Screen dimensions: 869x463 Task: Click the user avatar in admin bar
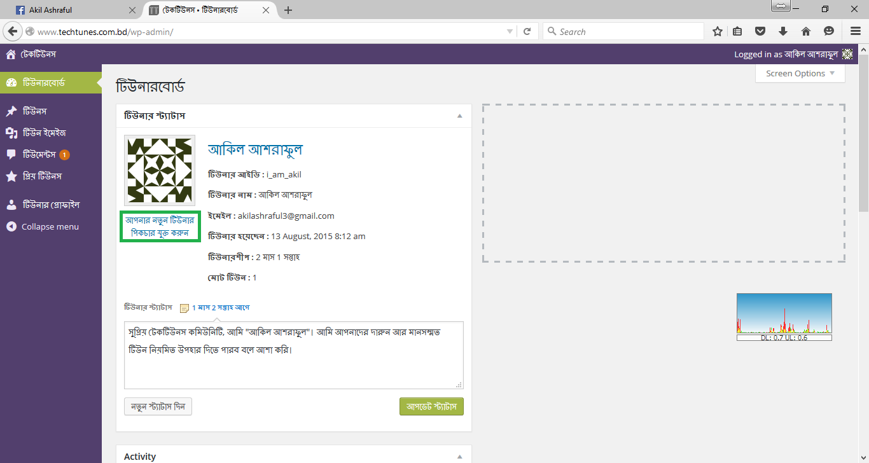pos(847,54)
